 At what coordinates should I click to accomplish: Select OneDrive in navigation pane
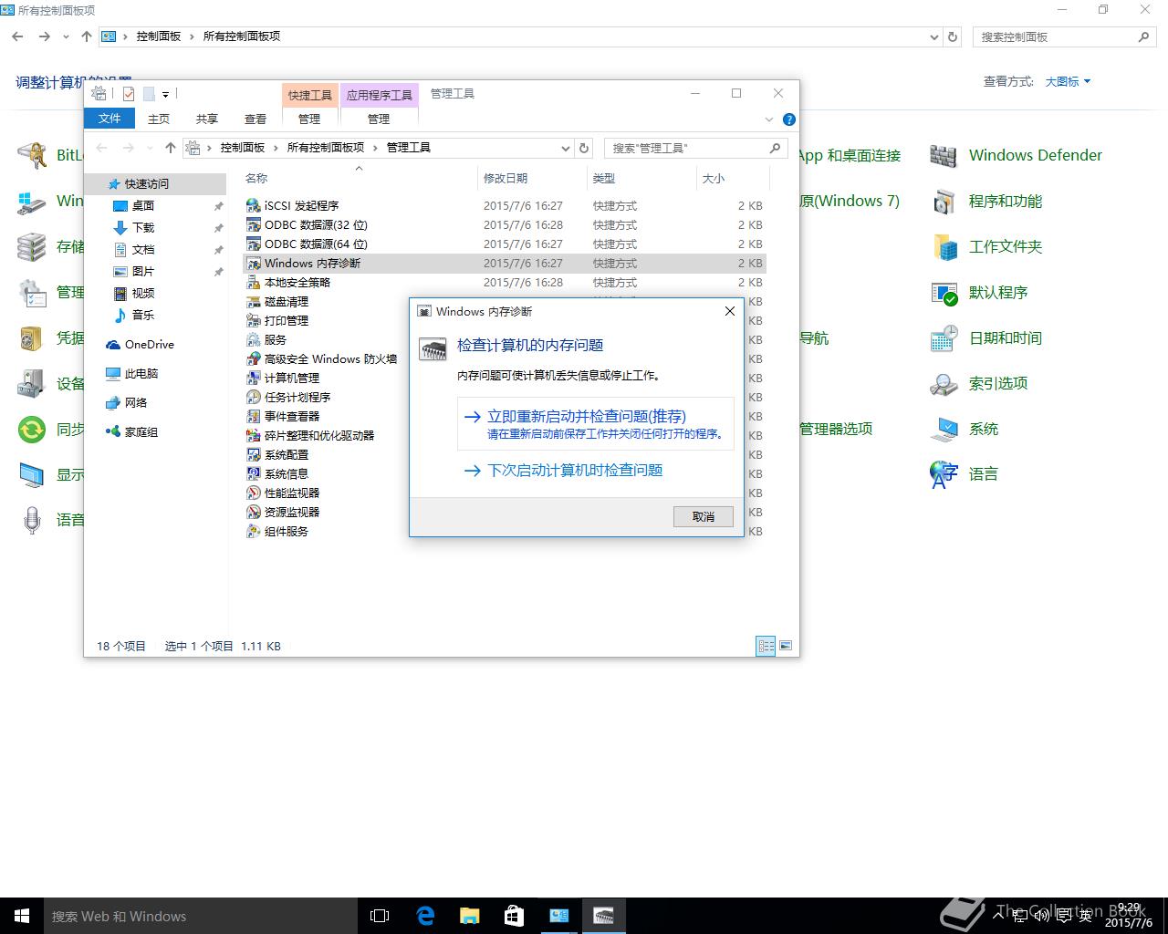tap(140, 344)
